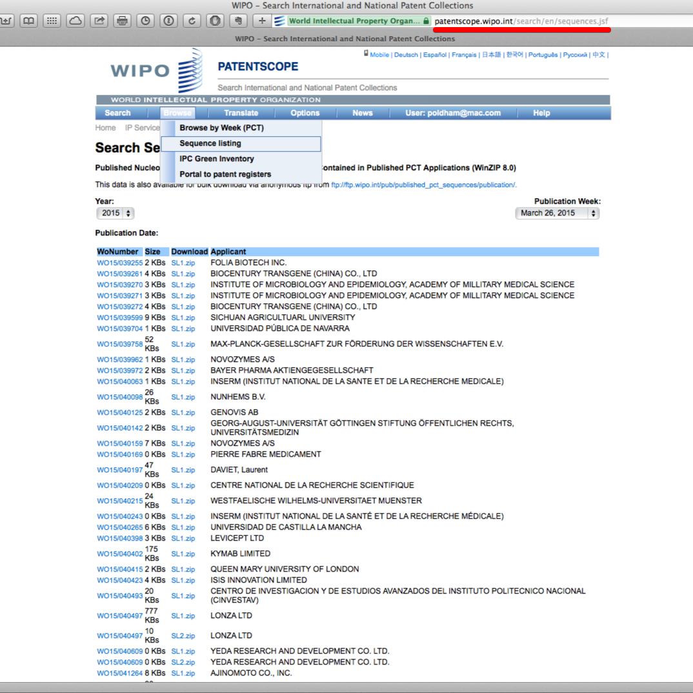Download SL2.zip for LONZA LTD

pos(183,636)
